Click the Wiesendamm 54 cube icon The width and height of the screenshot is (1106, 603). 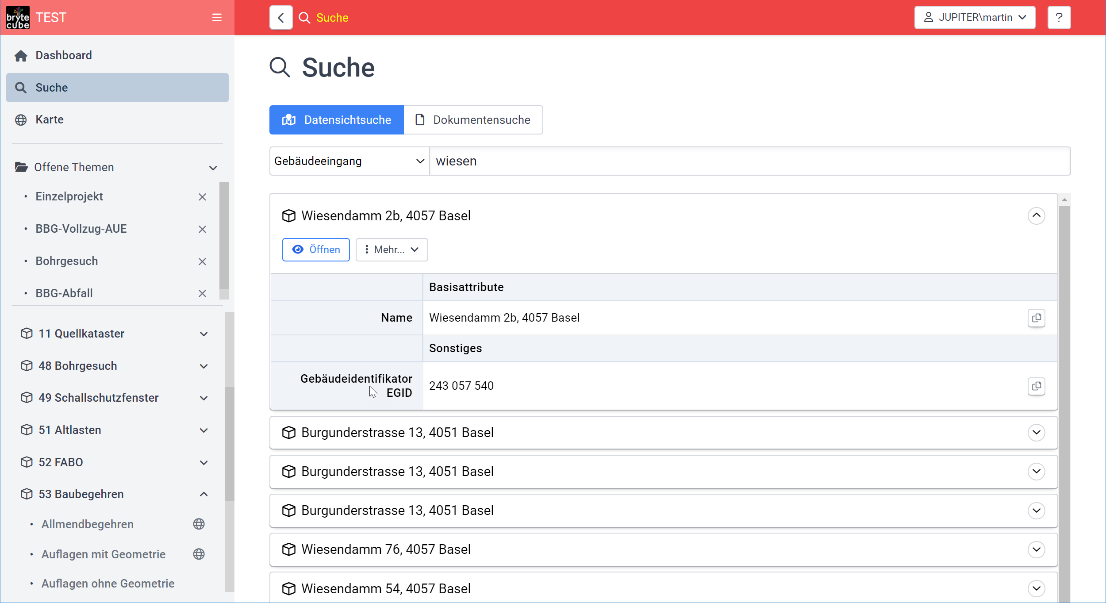[288, 588]
